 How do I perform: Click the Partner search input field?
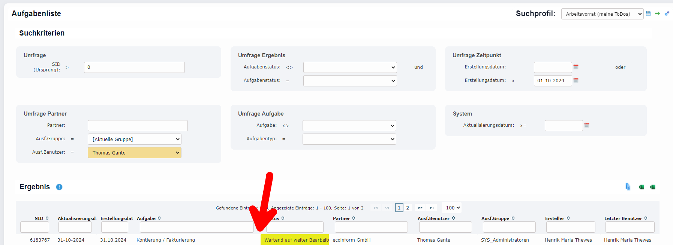point(138,126)
